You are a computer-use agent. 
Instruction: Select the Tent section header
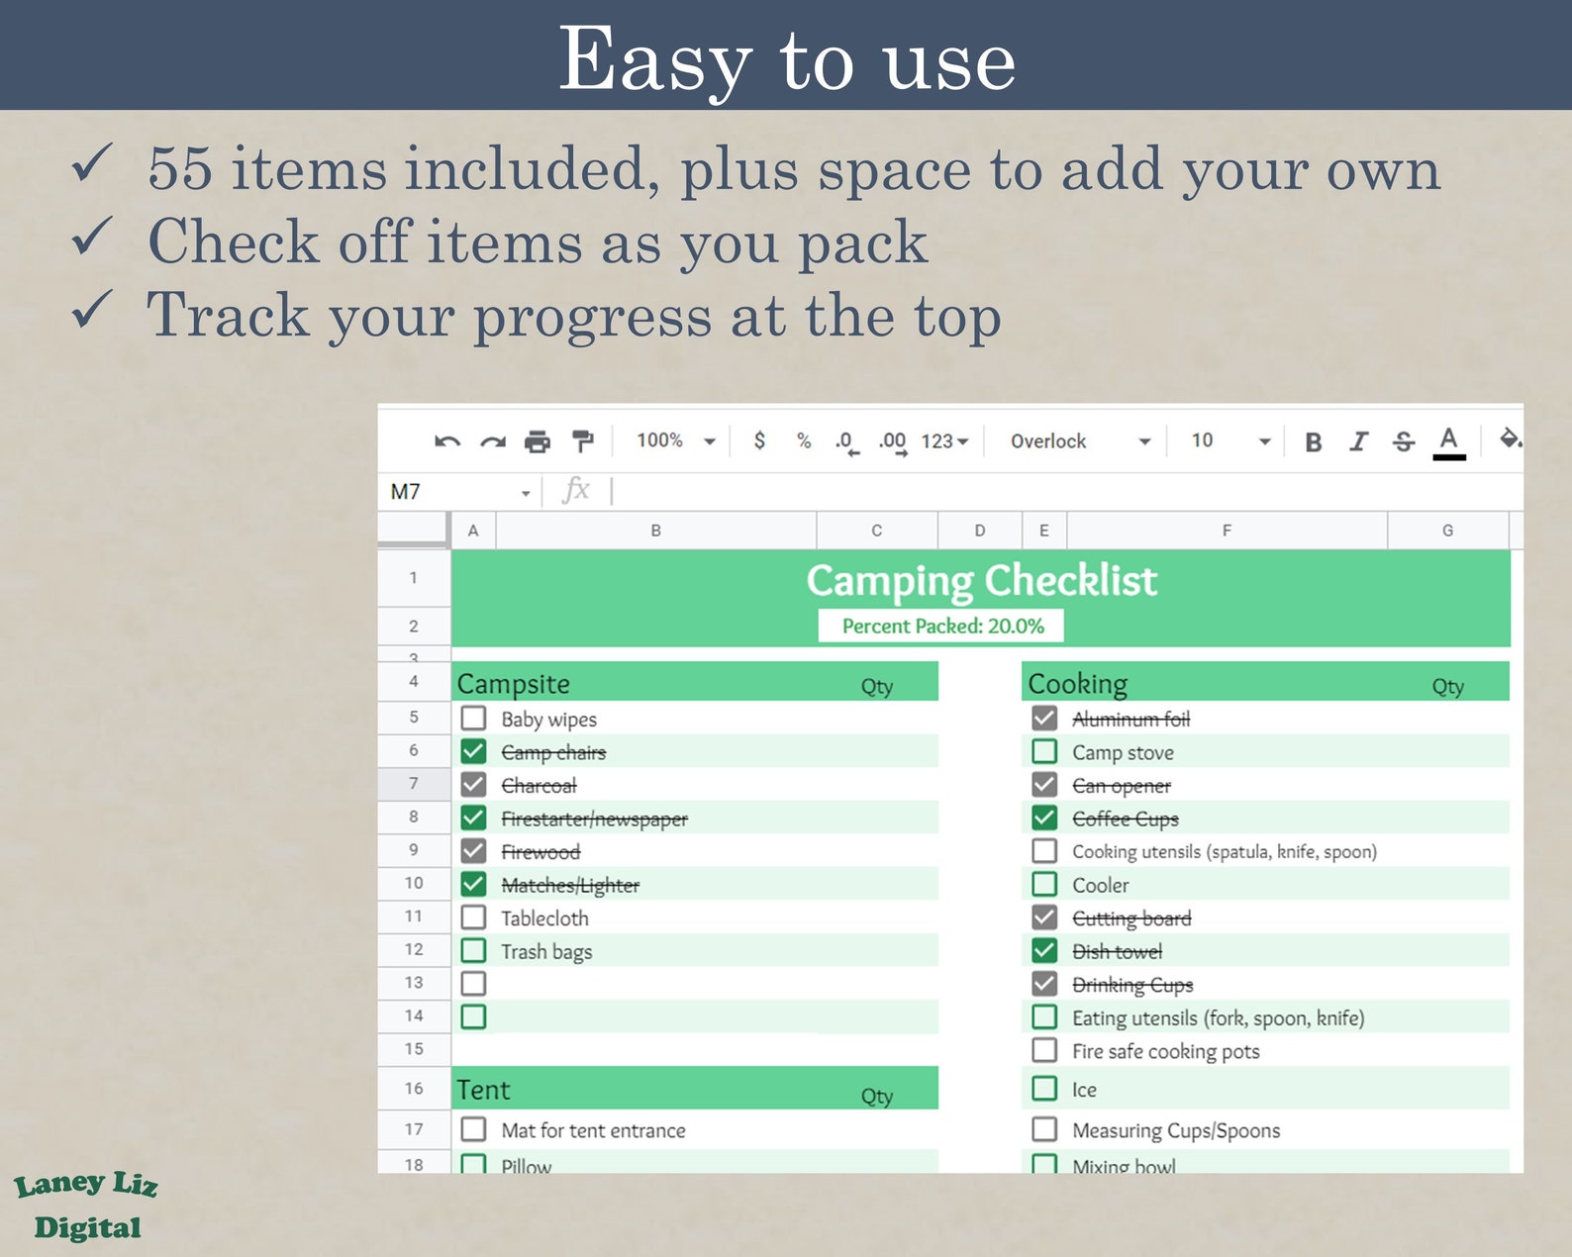(x=695, y=1089)
